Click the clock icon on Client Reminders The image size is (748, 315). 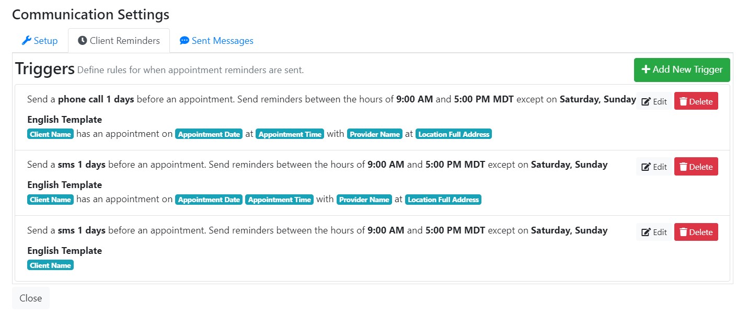click(x=82, y=40)
